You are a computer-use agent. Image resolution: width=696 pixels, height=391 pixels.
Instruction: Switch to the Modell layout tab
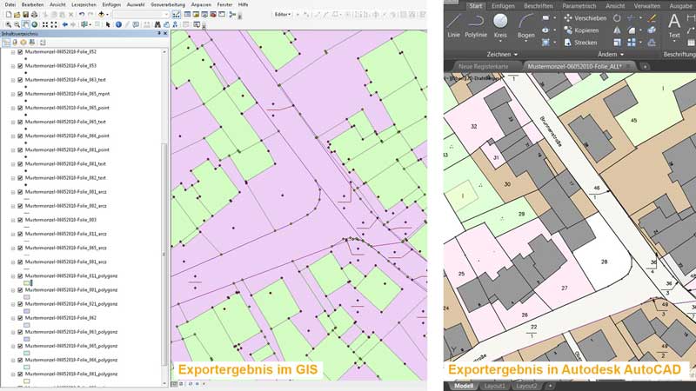pyautogui.click(x=464, y=386)
